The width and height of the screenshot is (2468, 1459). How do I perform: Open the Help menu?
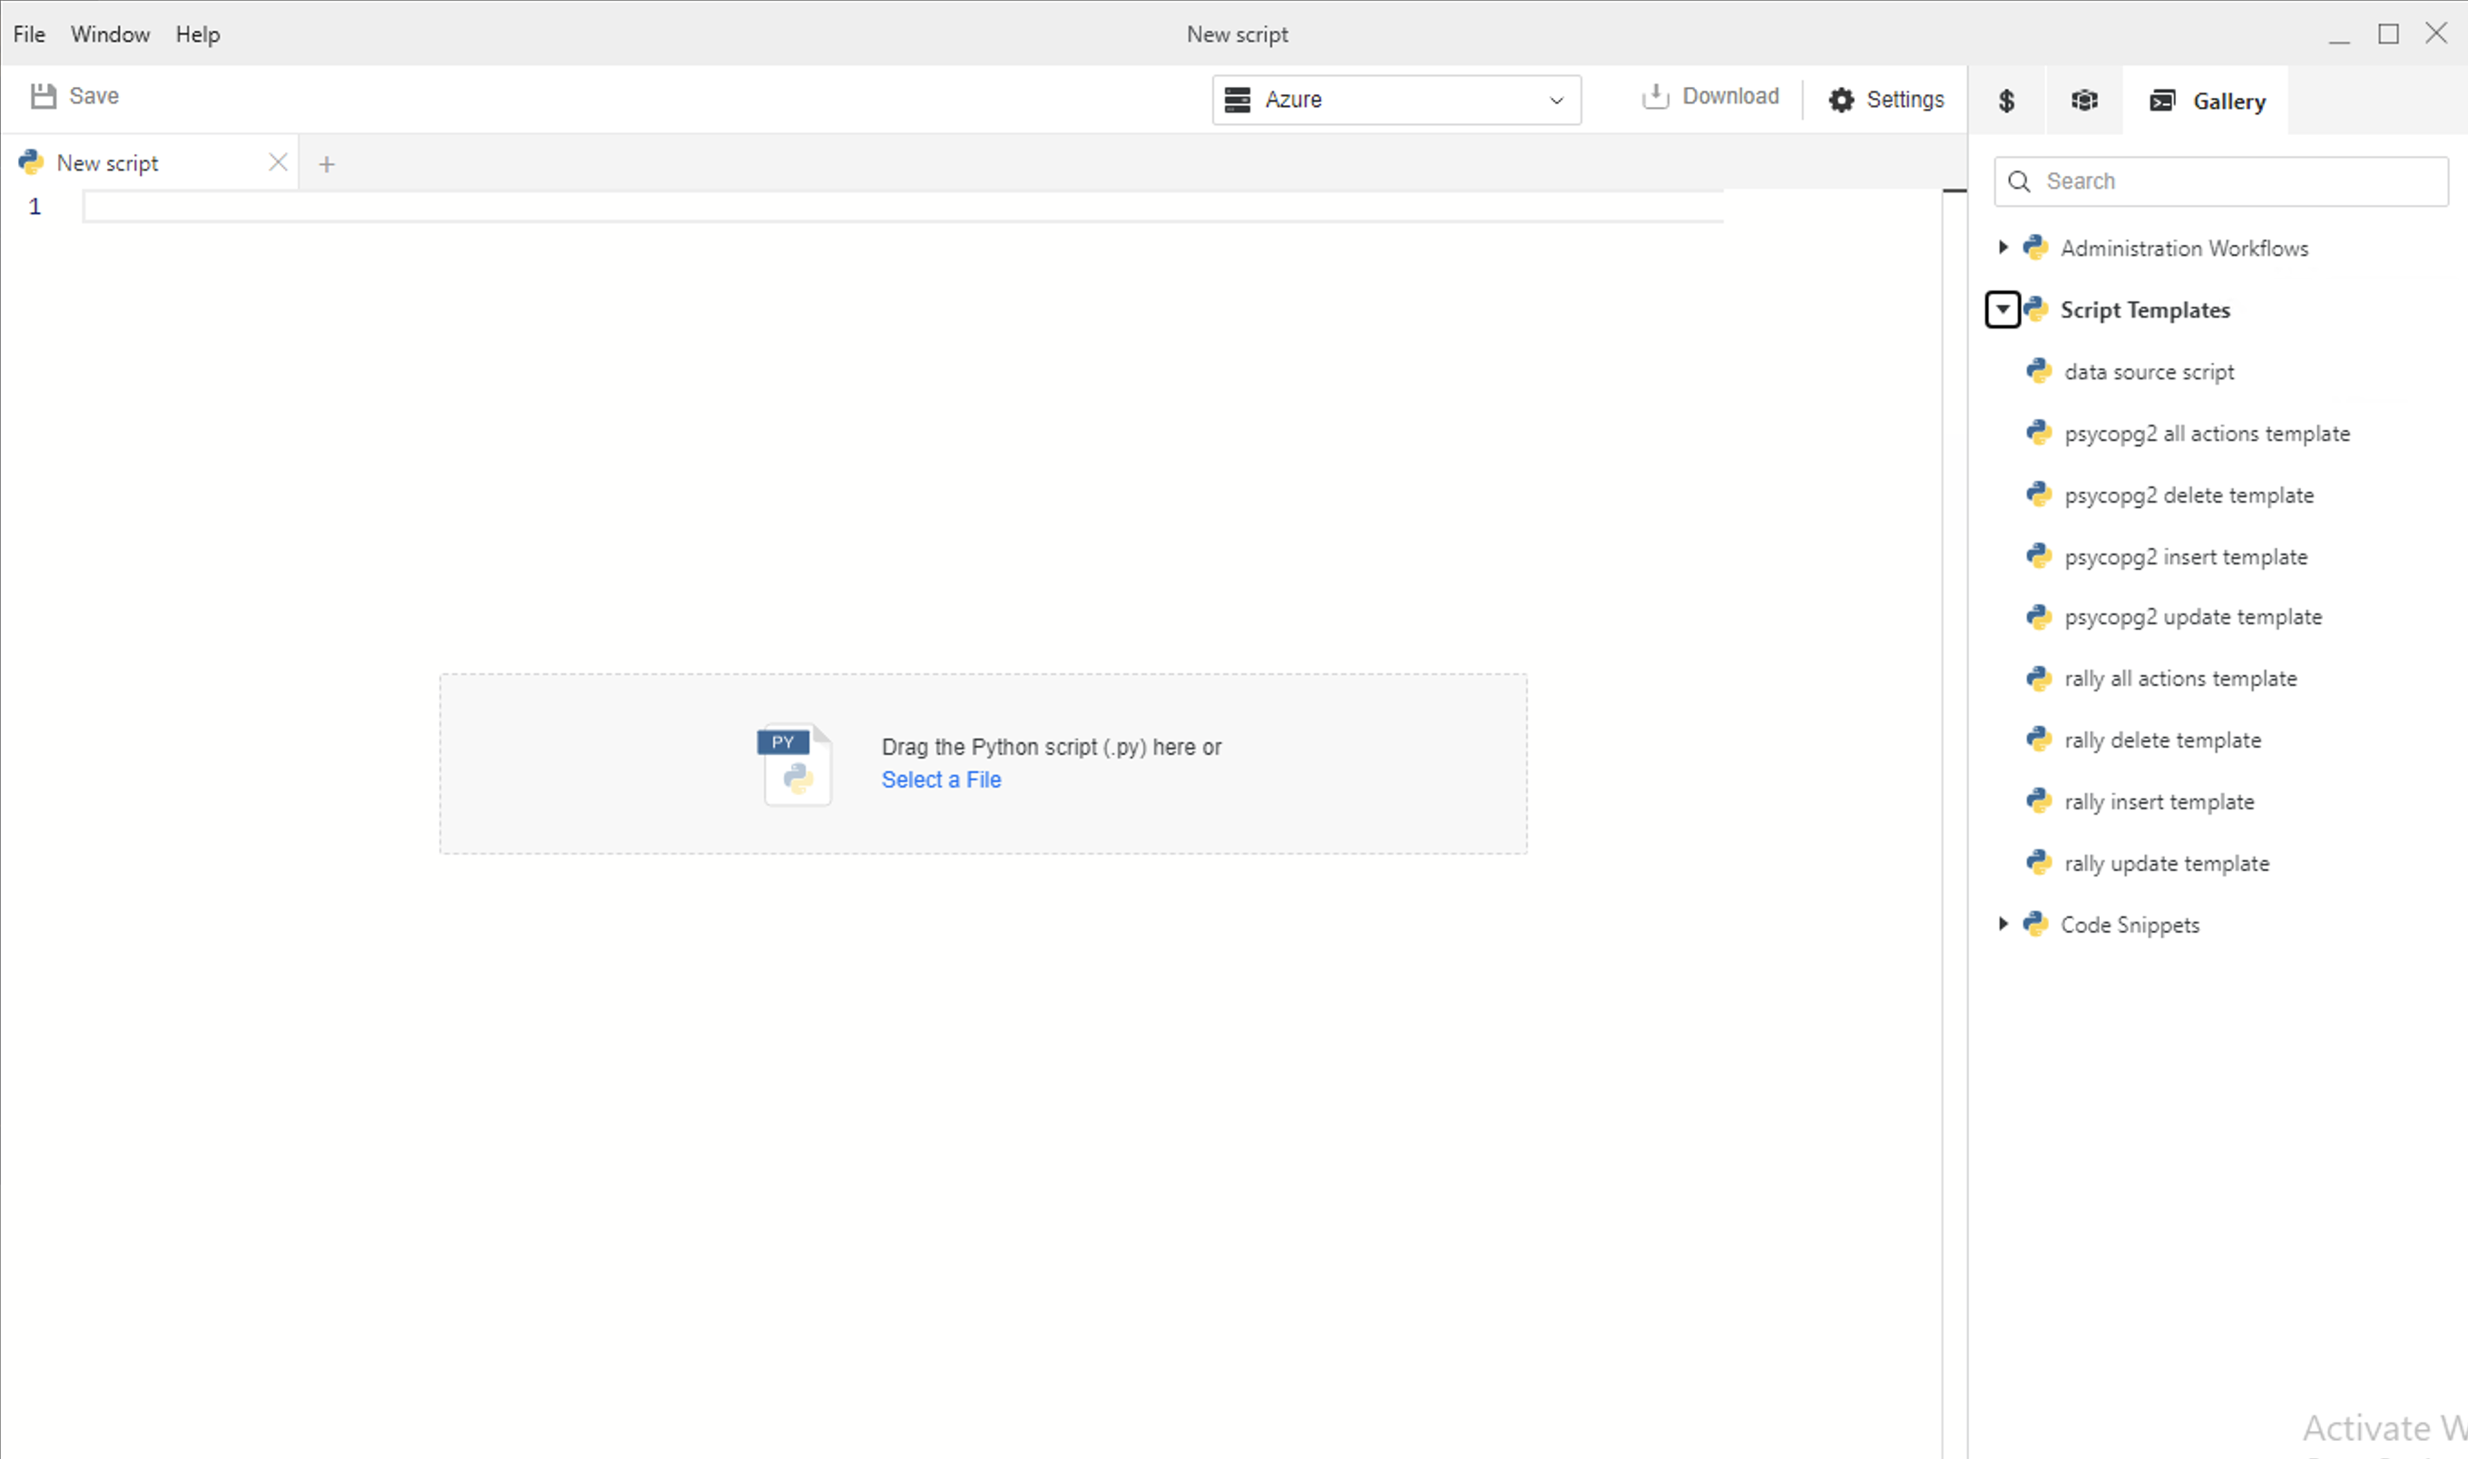pyautogui.click(x=198, y=34)
